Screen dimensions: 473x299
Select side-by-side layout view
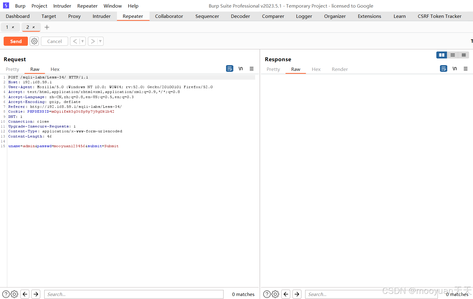tap(441, 55)
